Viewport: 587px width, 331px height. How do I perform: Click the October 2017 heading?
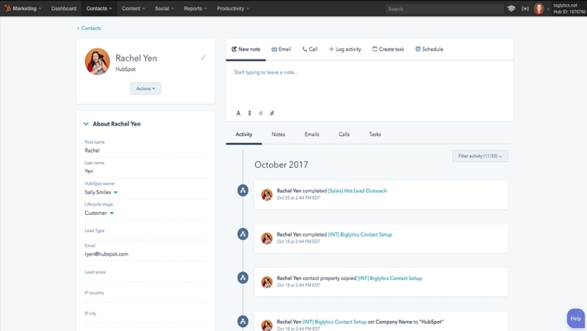[x=281, y=165]
